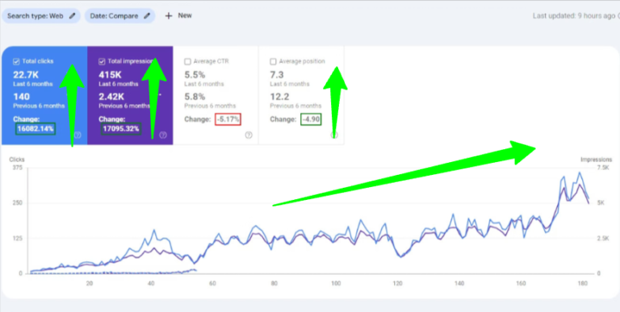The image size is (620, 312).
Task: Select the 7.3 average position value
Action: tap(277, 75)
